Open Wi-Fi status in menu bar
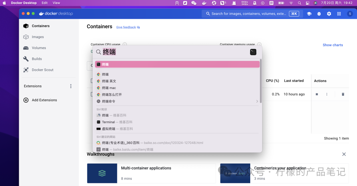Viewport: 357px width, 186px height. [291, 3]
